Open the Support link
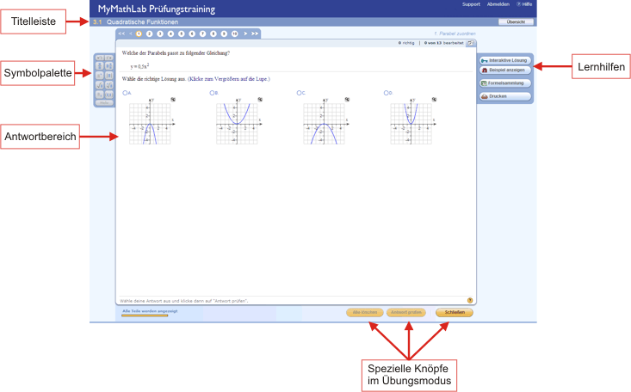This screenshot has height=392, width=631. [x=471, y=4]
